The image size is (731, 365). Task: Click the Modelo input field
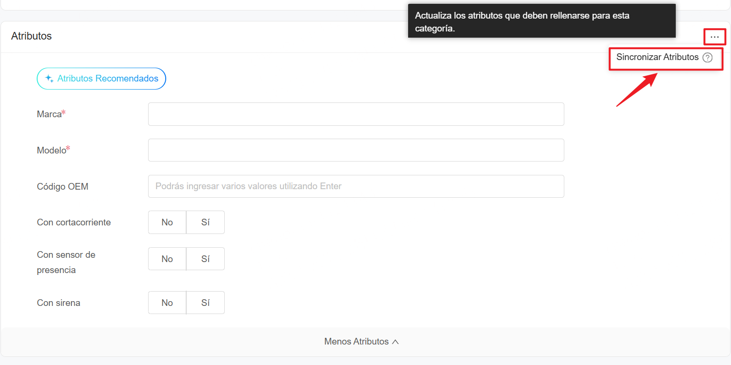(x=356, y=150)
